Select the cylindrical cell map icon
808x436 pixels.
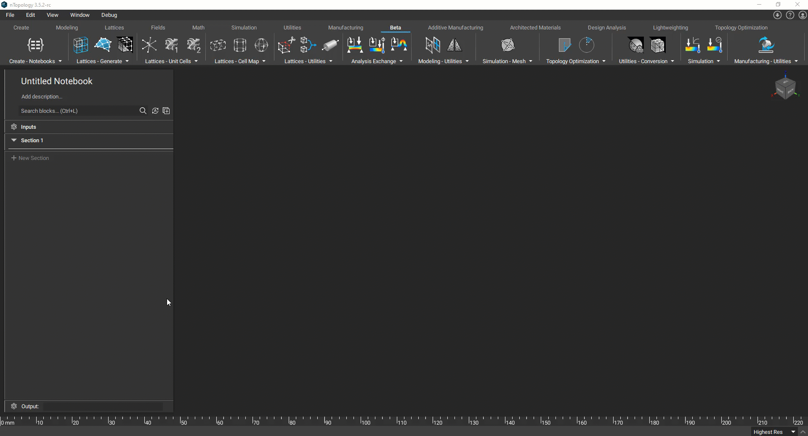click(240, 45)
